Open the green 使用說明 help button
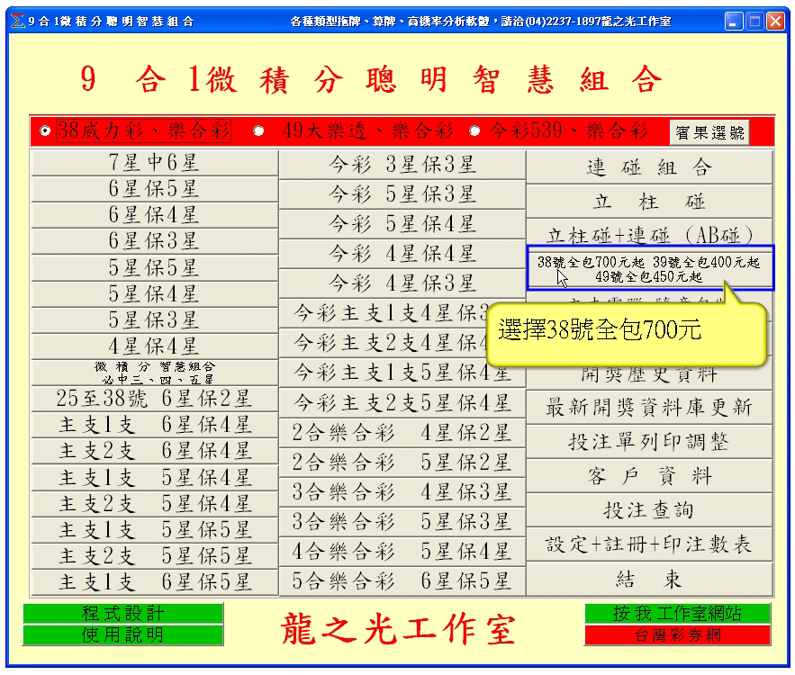Viewport: 795px width, 675px height. tap(122, 635)
